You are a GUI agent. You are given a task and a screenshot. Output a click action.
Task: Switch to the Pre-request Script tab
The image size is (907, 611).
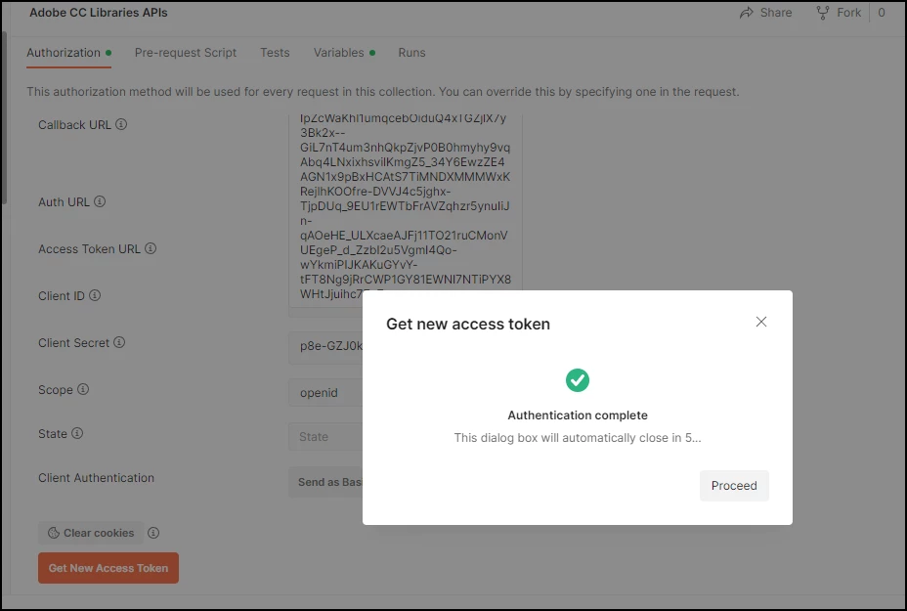tap(186, 53)
